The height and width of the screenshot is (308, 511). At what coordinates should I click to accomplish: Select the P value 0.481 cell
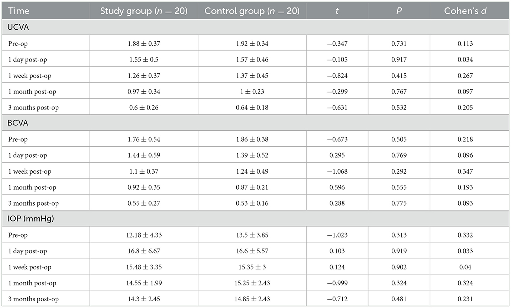click(399, 299)
